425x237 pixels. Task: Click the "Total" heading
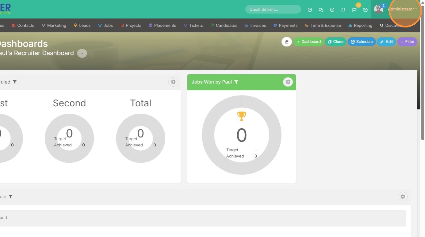tap(141, 103)
